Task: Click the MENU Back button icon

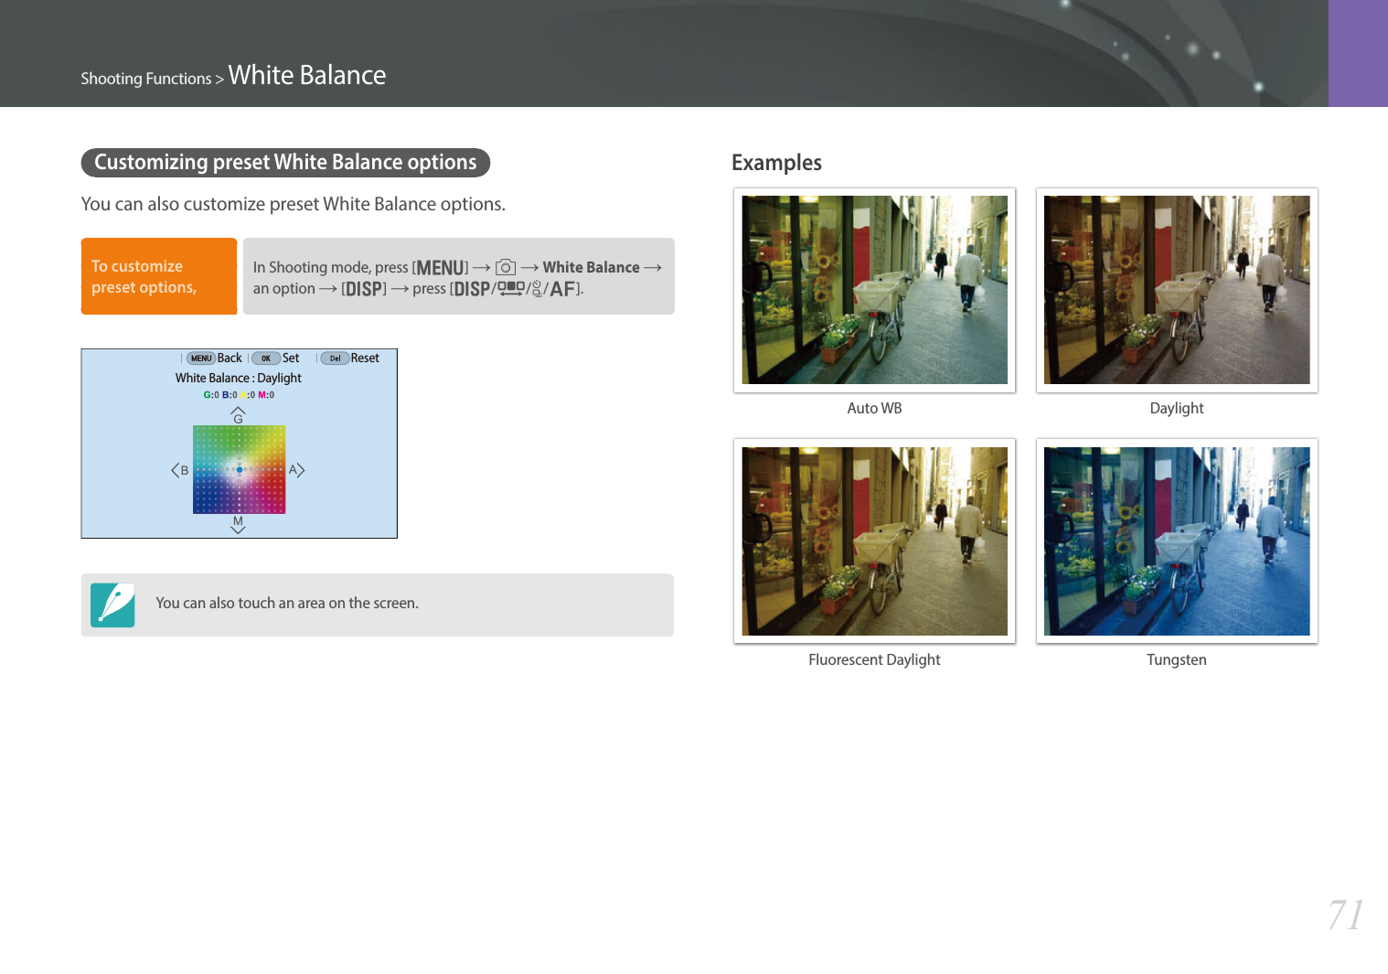Action: pyautogui.click(x=201, y=359)
